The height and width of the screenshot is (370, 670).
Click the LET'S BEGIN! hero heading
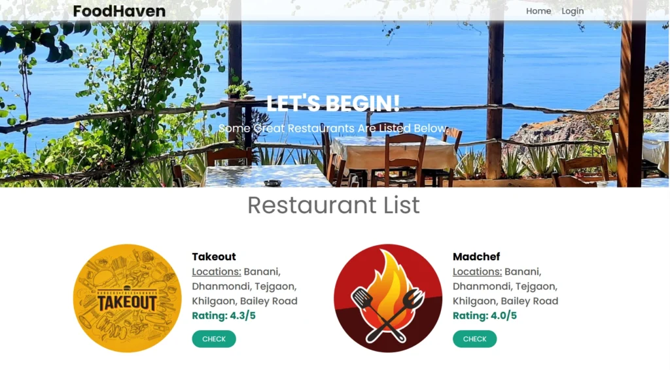pyautogui.click(x=333, y=104)
